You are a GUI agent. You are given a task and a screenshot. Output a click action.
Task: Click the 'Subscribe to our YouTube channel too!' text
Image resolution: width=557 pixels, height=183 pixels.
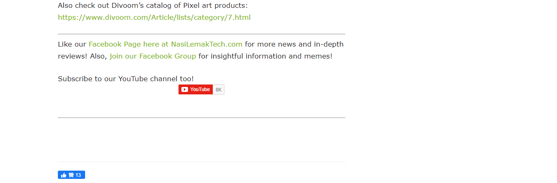[x=126, y=79]
